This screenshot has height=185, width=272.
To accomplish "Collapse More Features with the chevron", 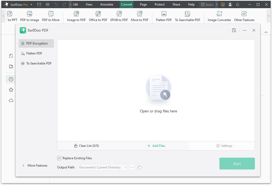I will [24, 165].
